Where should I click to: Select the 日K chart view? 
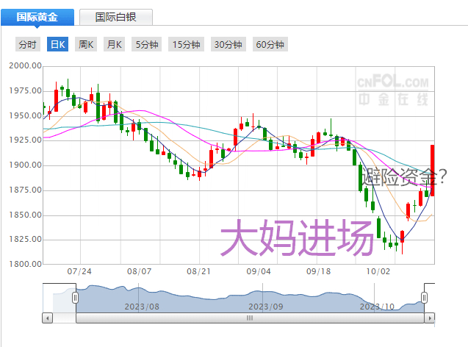click(x=57, y=45)
